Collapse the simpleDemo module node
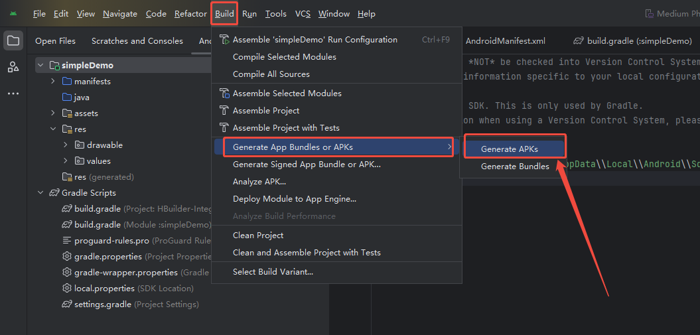This screenshot has width=700, height=335. click(x=41, y=66)
